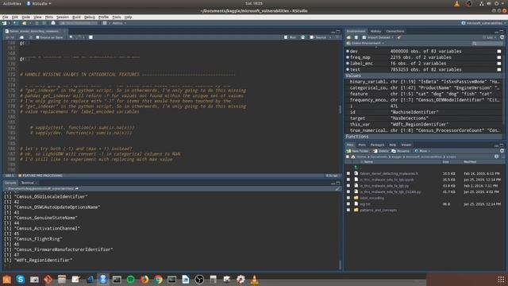This screenshot has height=286, width=508.
Task: Tick the select-all checkbox in Files path bar
Action: [x=348, y=157]
